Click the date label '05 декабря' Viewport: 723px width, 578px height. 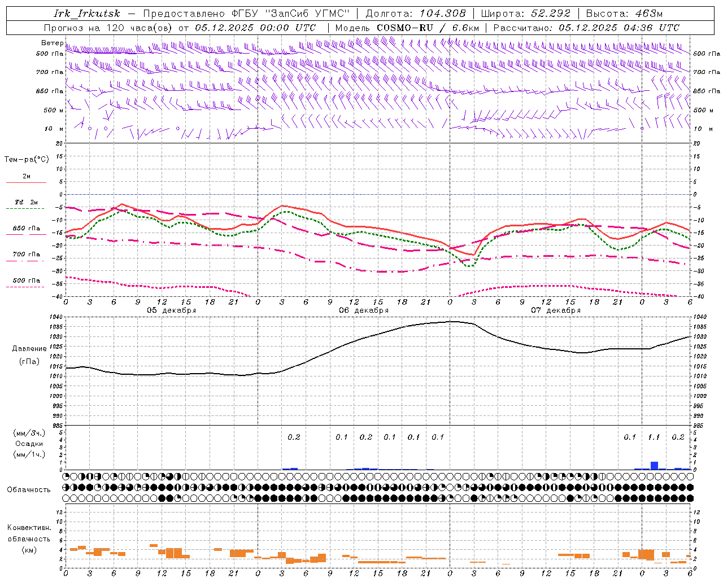click(172, 310)
